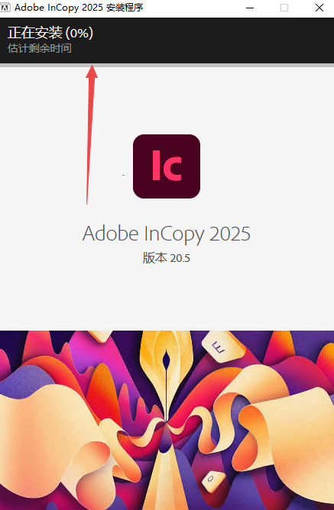
Task: Click the installer window title text
Action: [79, 7]
